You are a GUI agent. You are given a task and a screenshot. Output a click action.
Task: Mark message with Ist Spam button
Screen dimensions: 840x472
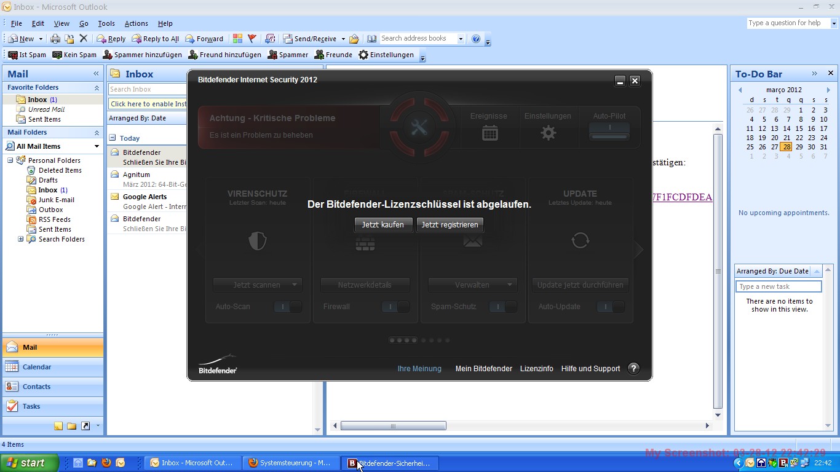[x=27, y=55]
